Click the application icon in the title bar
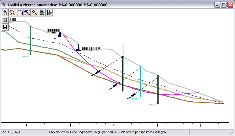235x136 pixels. point(4,5)
